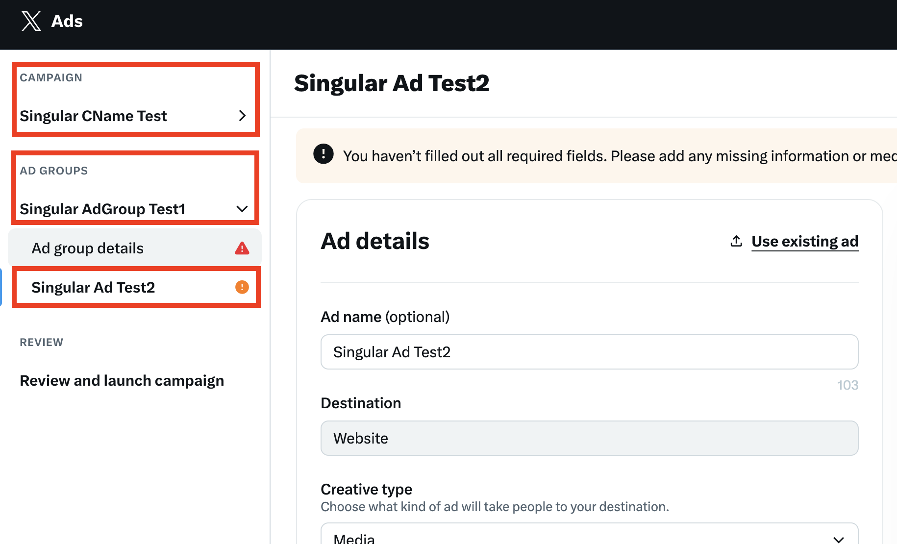Click upload icon beside Use existing ad
Viewport: 897px width, 544px height.
click(x=736, y=241)
